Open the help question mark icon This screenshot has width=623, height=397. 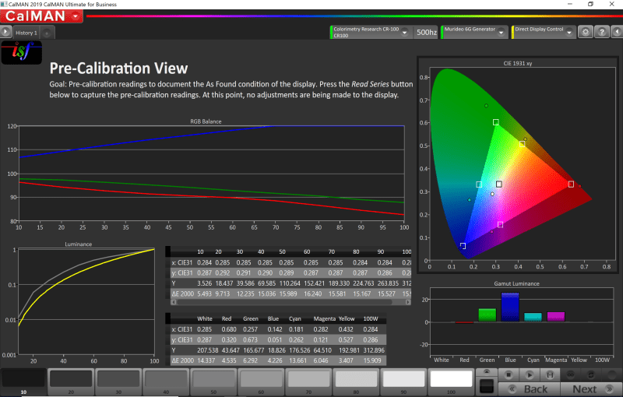[602, 32]
